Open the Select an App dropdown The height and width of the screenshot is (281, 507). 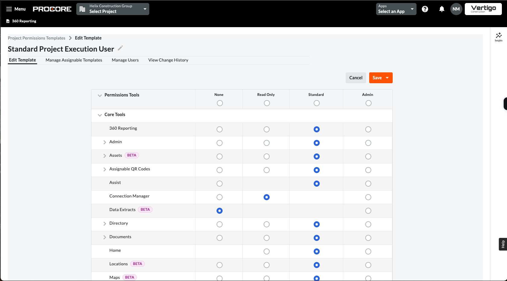(396, 9)
